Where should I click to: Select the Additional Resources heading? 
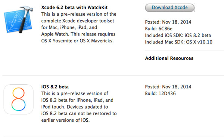coord(169,58)
